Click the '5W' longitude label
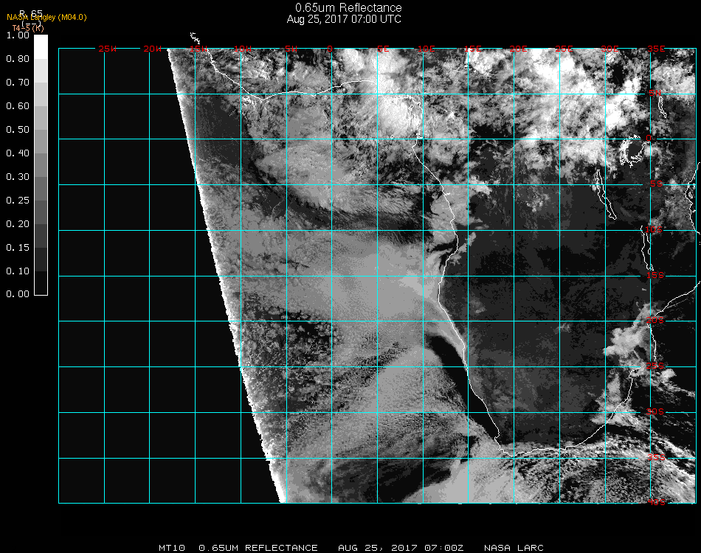Image resolution: width=701 pixels, height=553 pixels. click(x=291, y=49)
